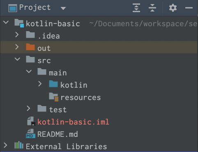The image size is (198, 152).
Task: Expand the kotlin source folder chevron
Action: (x=40, y=84)
